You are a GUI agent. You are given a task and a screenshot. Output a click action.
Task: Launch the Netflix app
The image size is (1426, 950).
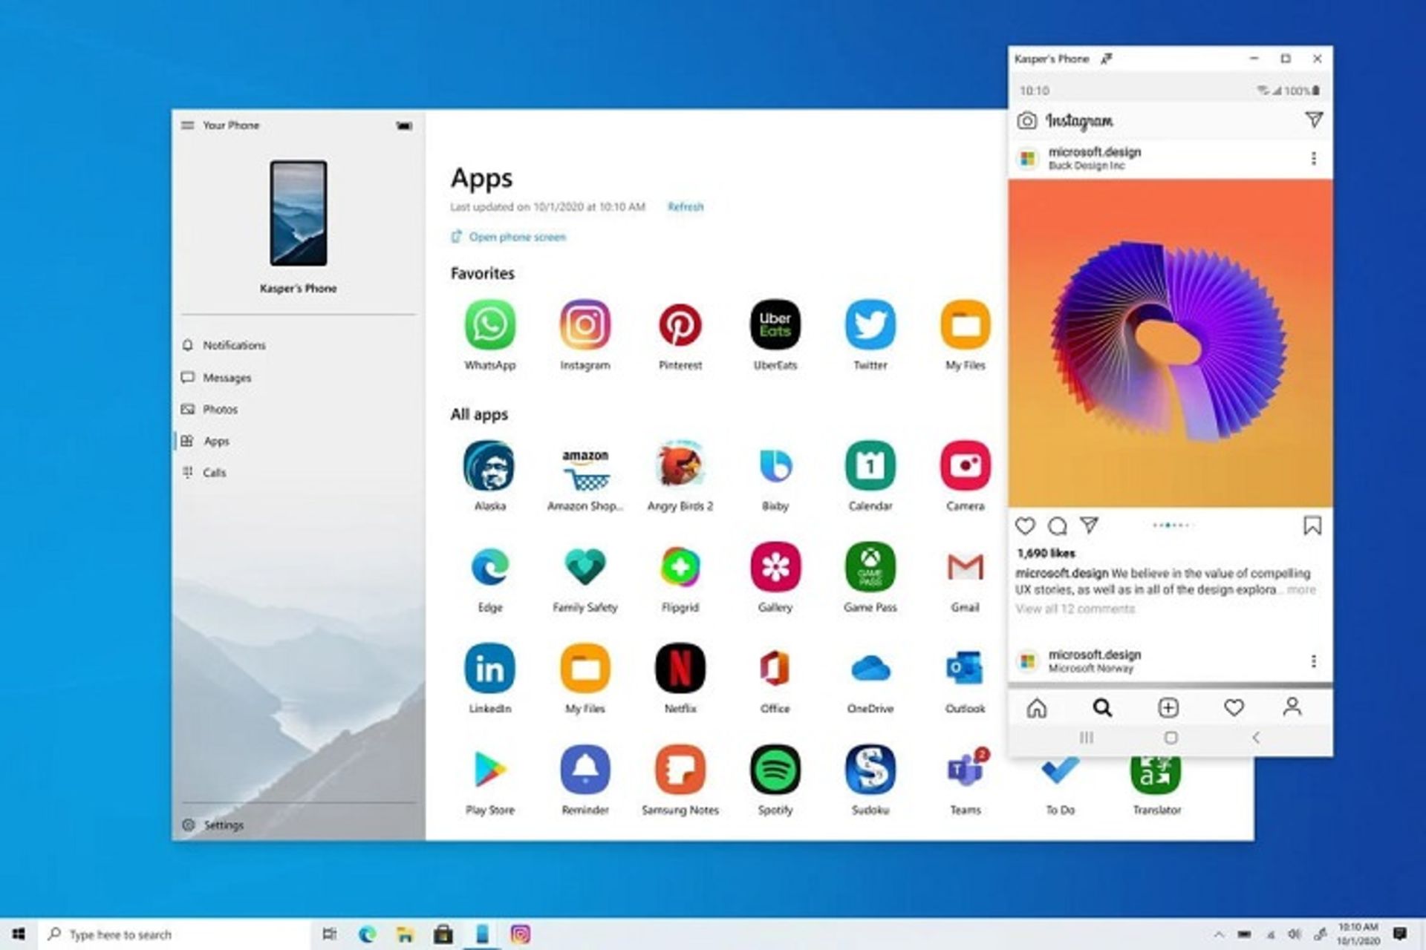click(680, 668)
